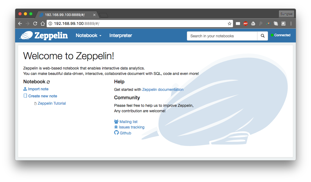Image resolution: width=311 pixels, height=182 pixels.
Task: Click the Skype extension icon
Action: [x=276, y=24]
